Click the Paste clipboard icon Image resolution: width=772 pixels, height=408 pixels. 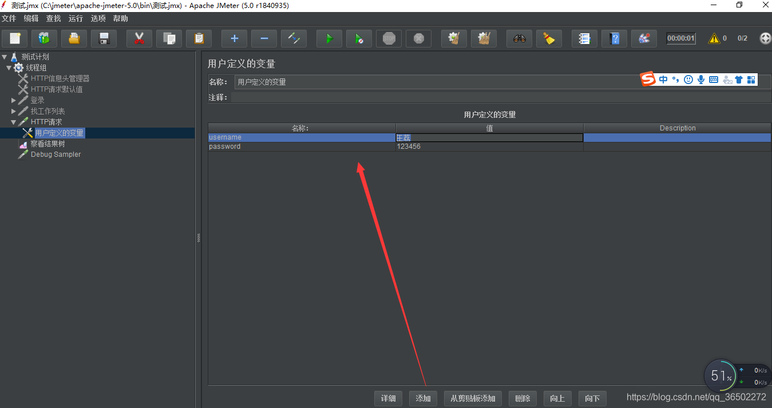[x=199, y=39]
